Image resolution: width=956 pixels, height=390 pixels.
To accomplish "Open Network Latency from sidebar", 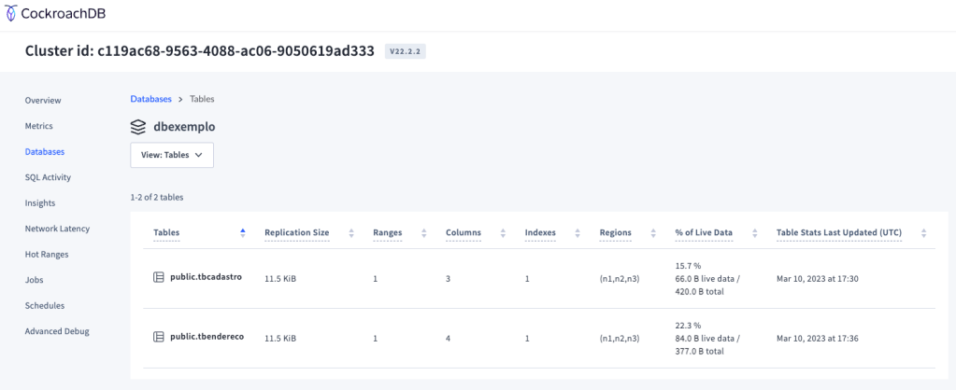I will 57,228.
